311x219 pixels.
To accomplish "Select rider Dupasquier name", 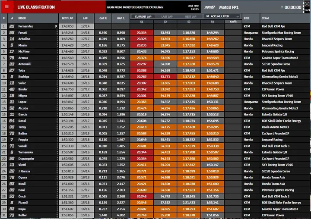I will [x=26, y=159].
